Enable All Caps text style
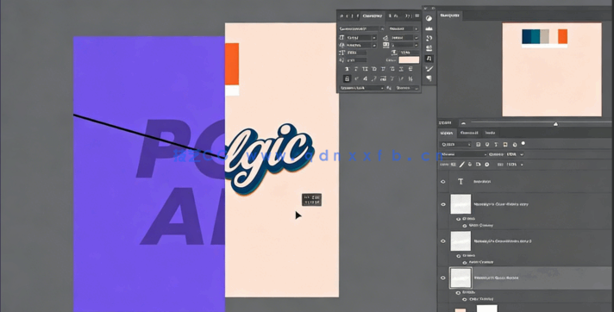614x312 pixels. tap(365, 69)
